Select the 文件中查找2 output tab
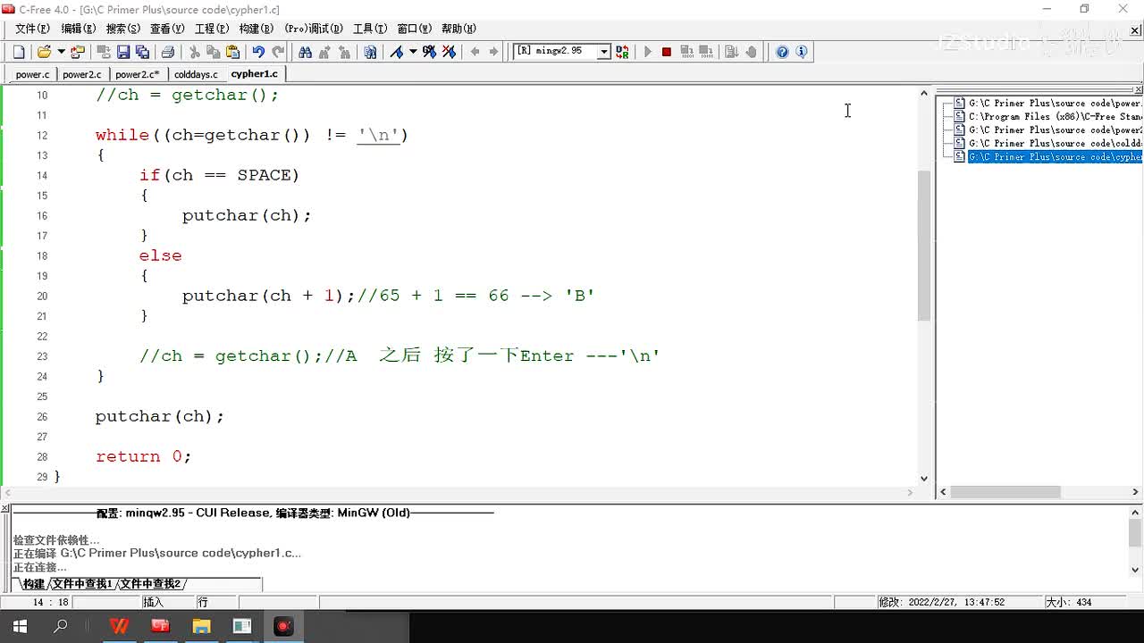This screenshot has width=1144, height=643. point(151,584)
